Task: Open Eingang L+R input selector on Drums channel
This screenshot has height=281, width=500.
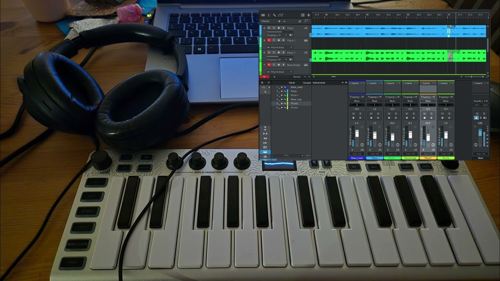Action: click(446, 97)
